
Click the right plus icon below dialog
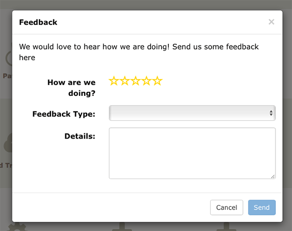[226, 227]
